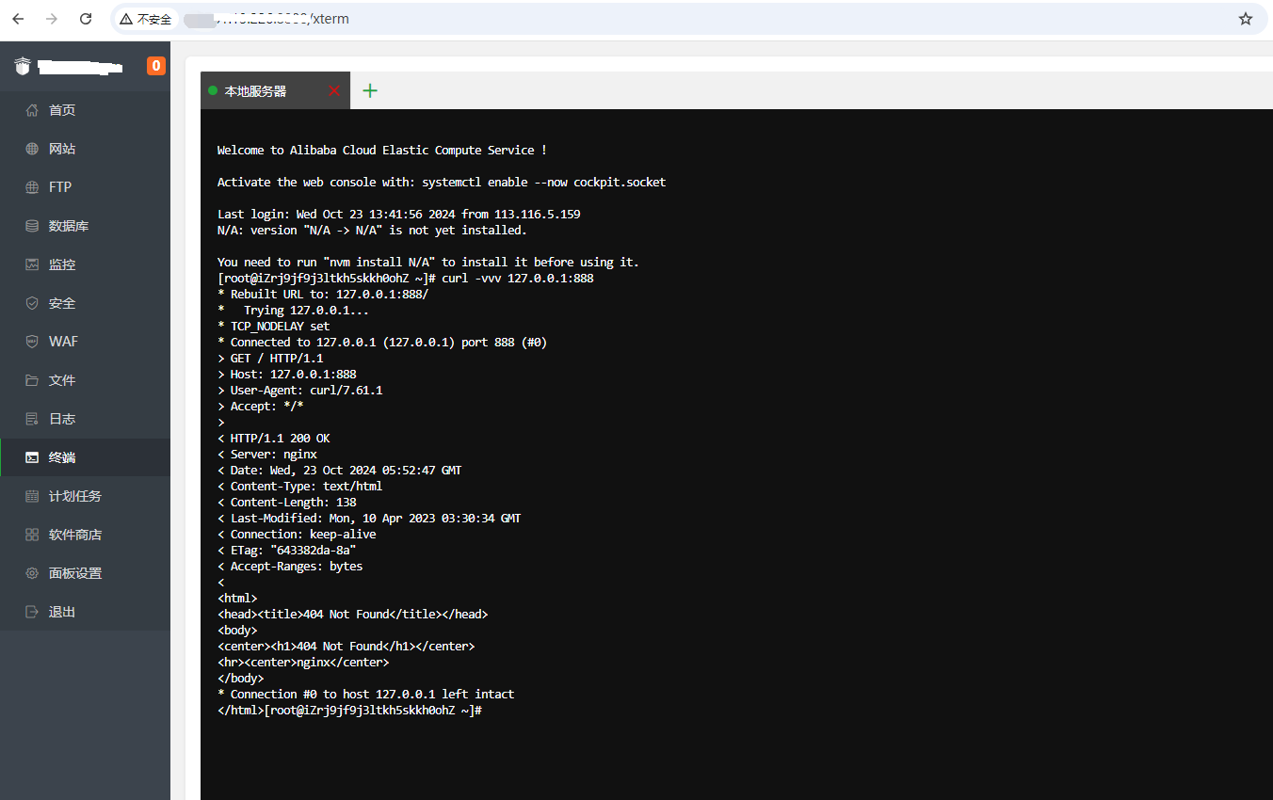Click the 'HTTP/1.1 200 OK' line
The height and width of the screenshot is (800, 1273).
point(274,439)
